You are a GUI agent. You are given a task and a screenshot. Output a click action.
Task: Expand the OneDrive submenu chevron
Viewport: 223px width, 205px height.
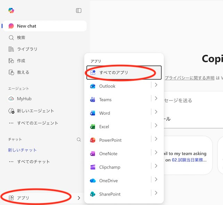click(156, 179)
